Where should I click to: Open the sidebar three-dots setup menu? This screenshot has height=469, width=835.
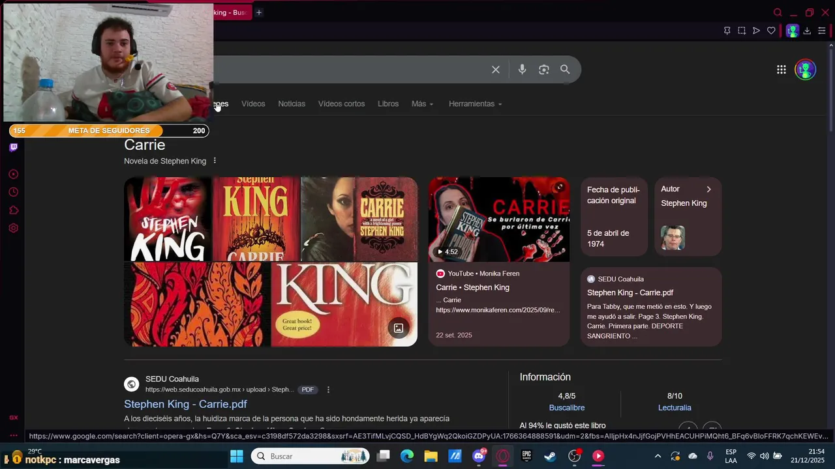pos(13,435)
